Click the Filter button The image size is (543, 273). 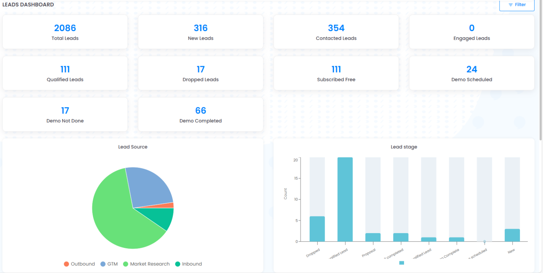[x=516, y=5]
